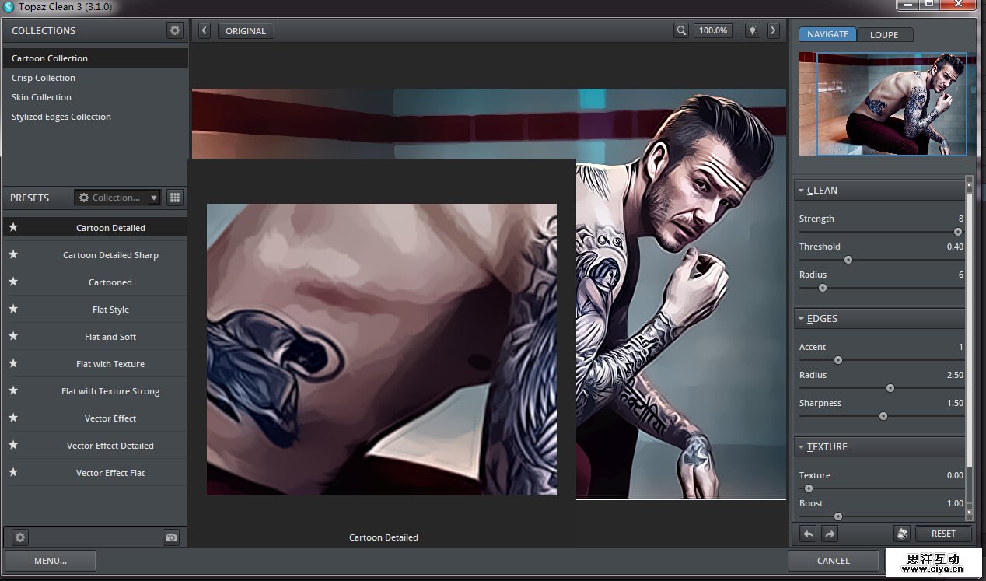986x581 pixels.
Task: Collapse the Texture section
Action: click(802, 447)
